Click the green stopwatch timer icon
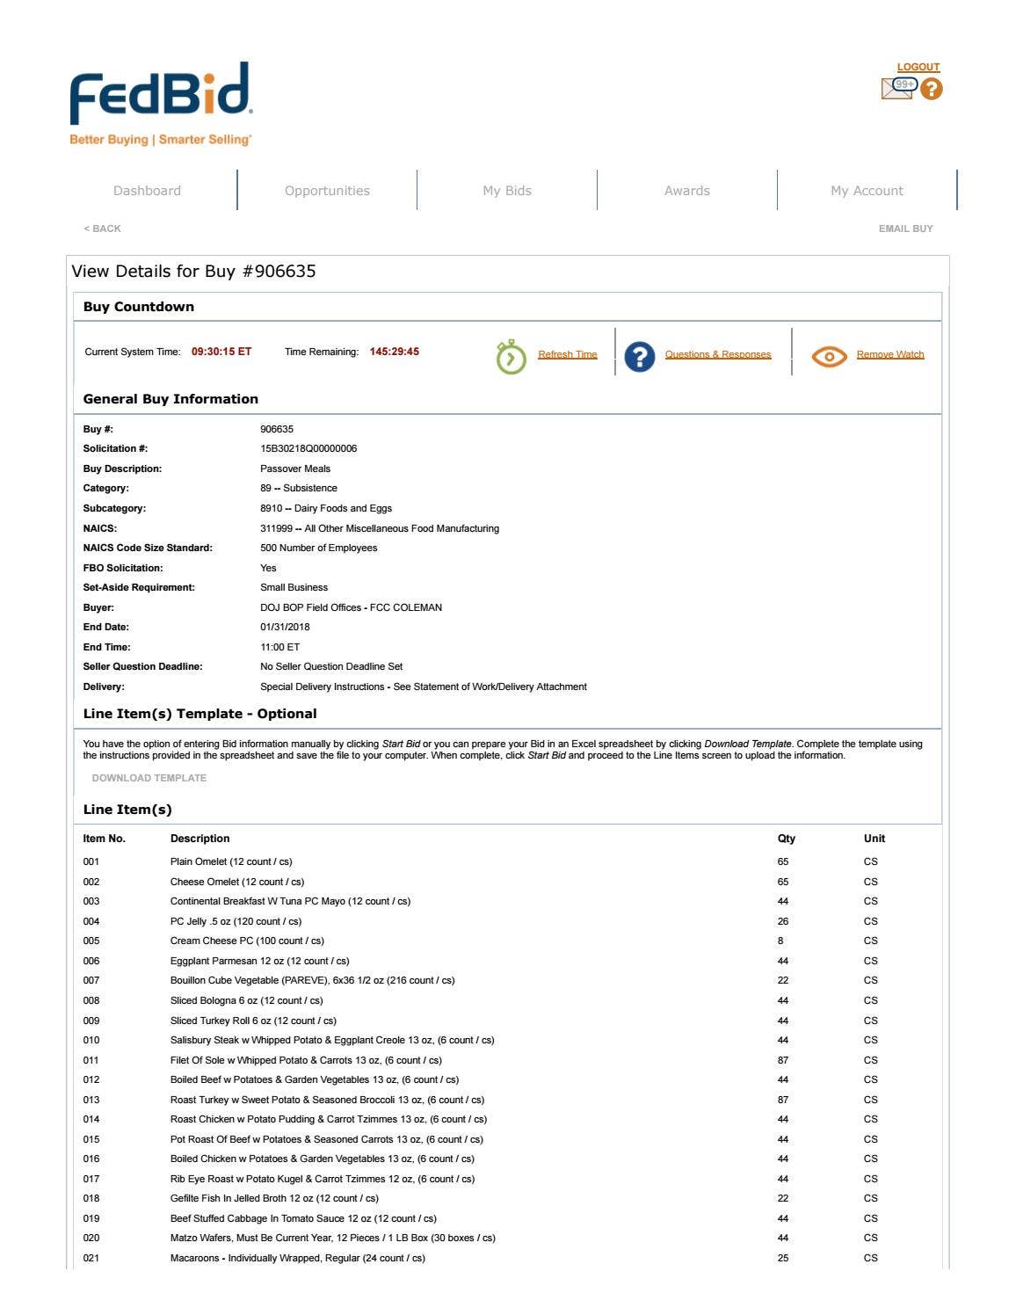The height and width of the screenshot is (1315, 1016). pyautogui.click(x=510, y=355)
